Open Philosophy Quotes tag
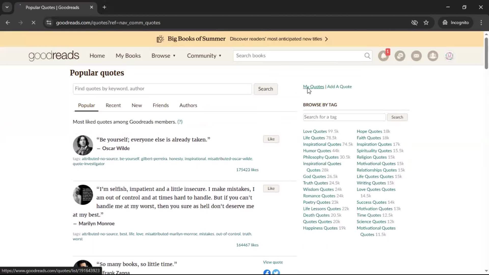Screen dimensions: 489x275 pyautogui.click(x=321, y=157)
